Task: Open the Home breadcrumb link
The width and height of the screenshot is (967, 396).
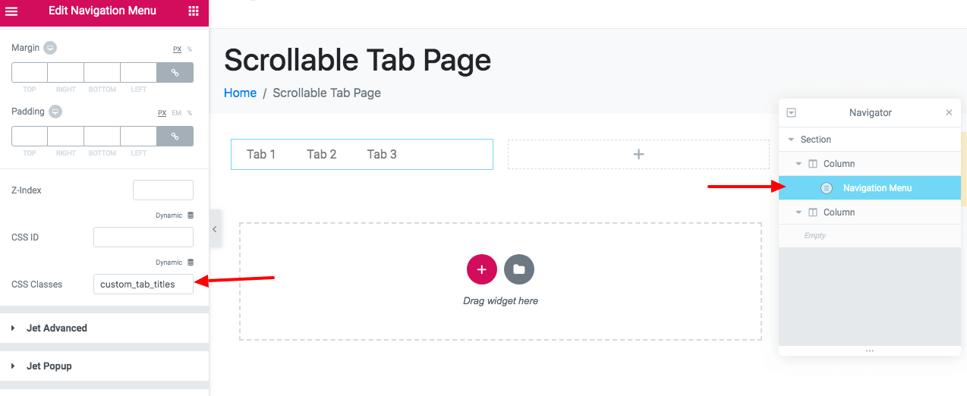Action: 240,93
